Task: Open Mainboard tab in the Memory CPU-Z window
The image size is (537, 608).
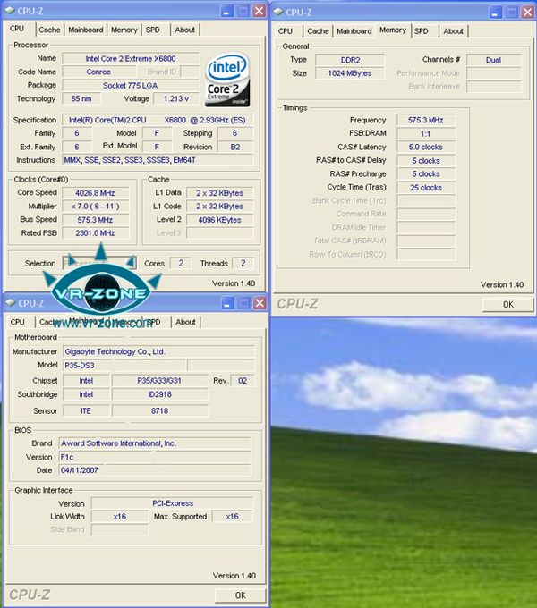Action: pyautogui.click(x=354, y=31)
